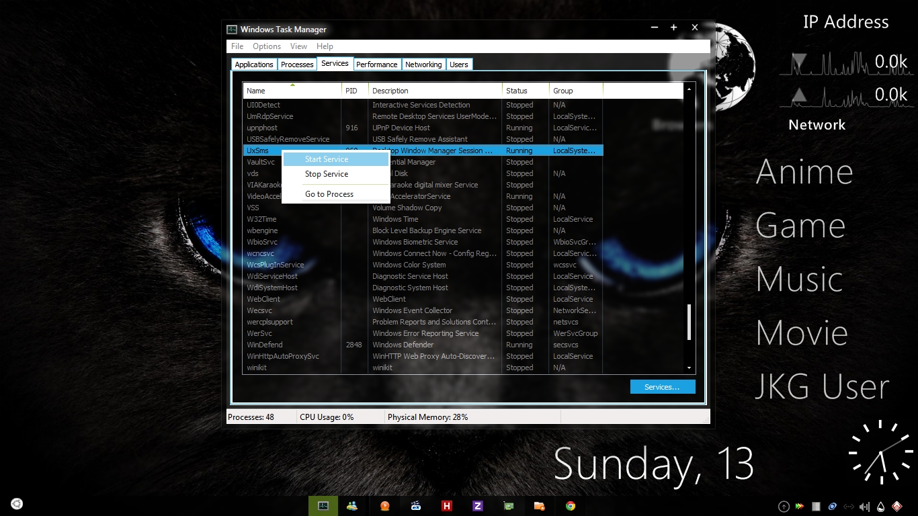Image resolution: width=918 pixels, height=516 pixels.
Task: Show hidden tray icons with up arrow
Action: (784, 507)
